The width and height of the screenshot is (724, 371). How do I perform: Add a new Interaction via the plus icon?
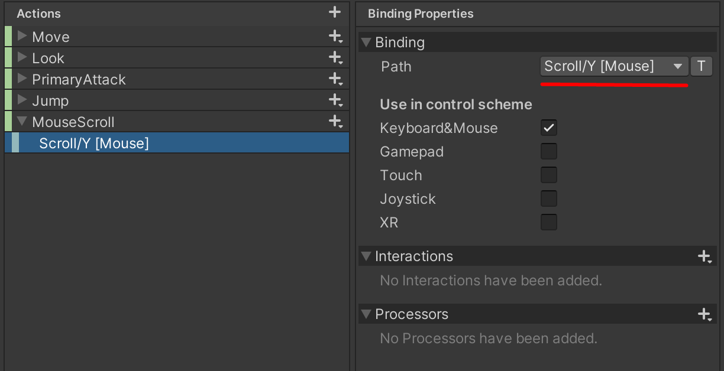click(704, 256)
